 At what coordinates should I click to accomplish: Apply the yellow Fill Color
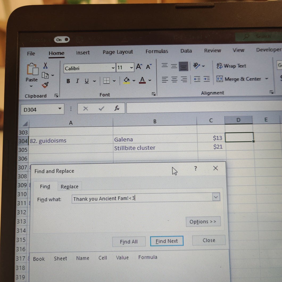click(127, 80)
